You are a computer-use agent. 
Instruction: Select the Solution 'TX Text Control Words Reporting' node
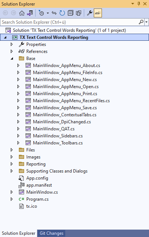[69, 30]
